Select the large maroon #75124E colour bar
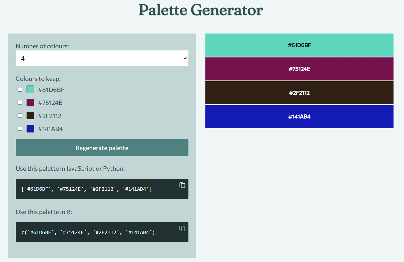 [299, 69]
